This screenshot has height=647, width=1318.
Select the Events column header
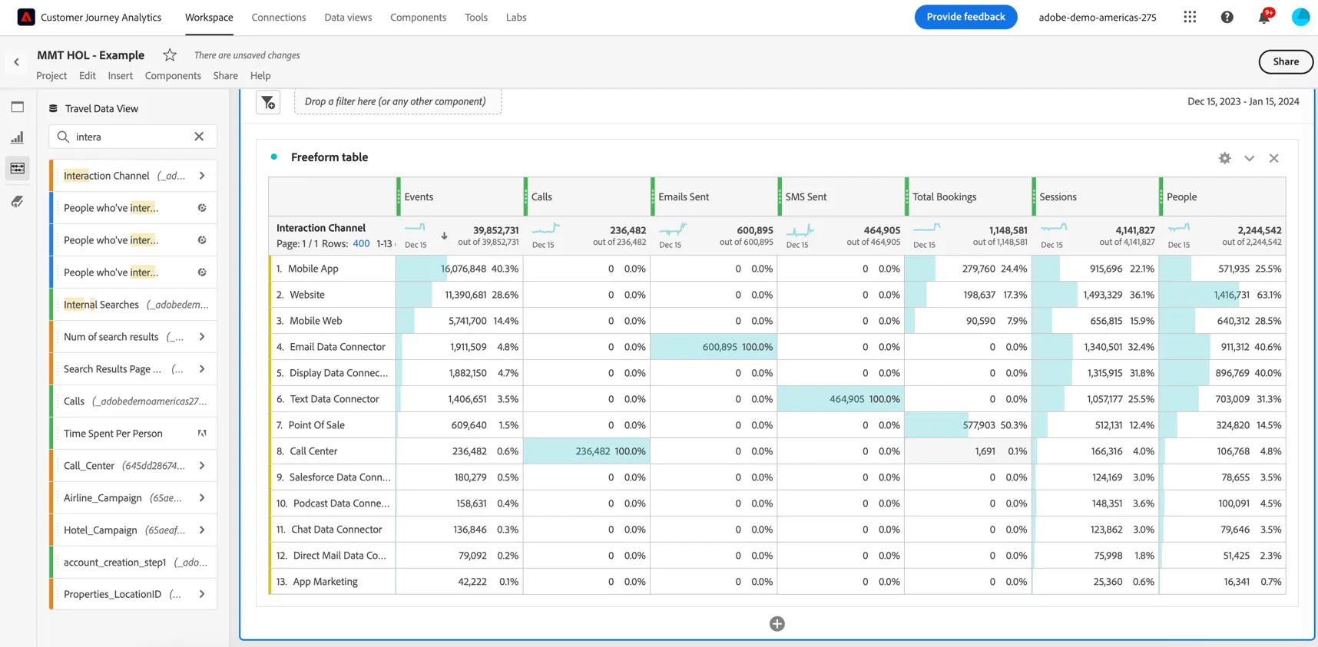(461, 196)
